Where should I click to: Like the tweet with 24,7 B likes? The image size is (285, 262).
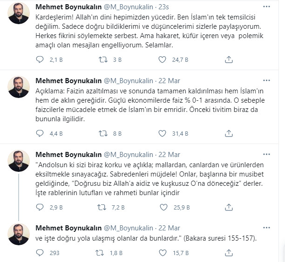click(163, 59)
